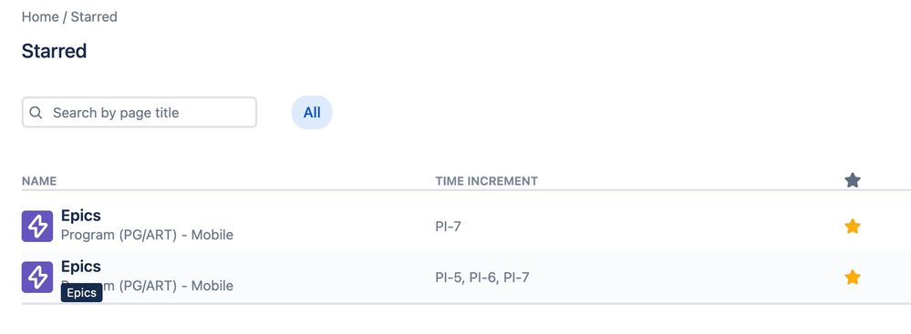Focus the Search by page title field
The height and width of the screenshot is (334, 911).
(140, 113)
